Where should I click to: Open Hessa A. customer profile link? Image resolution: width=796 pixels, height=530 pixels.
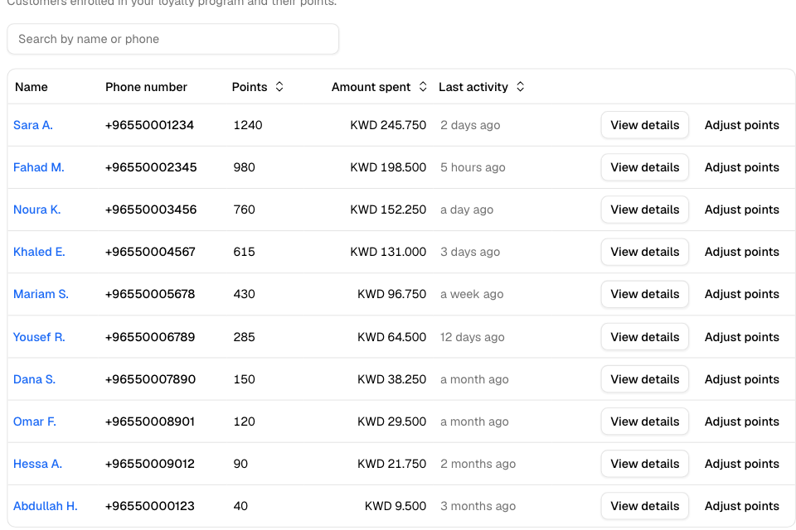[x=37, y=464]
